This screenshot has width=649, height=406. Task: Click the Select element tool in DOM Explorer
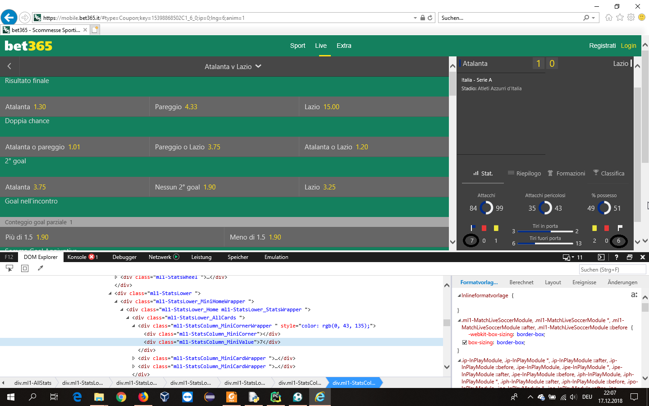click(x=9, y=268)
